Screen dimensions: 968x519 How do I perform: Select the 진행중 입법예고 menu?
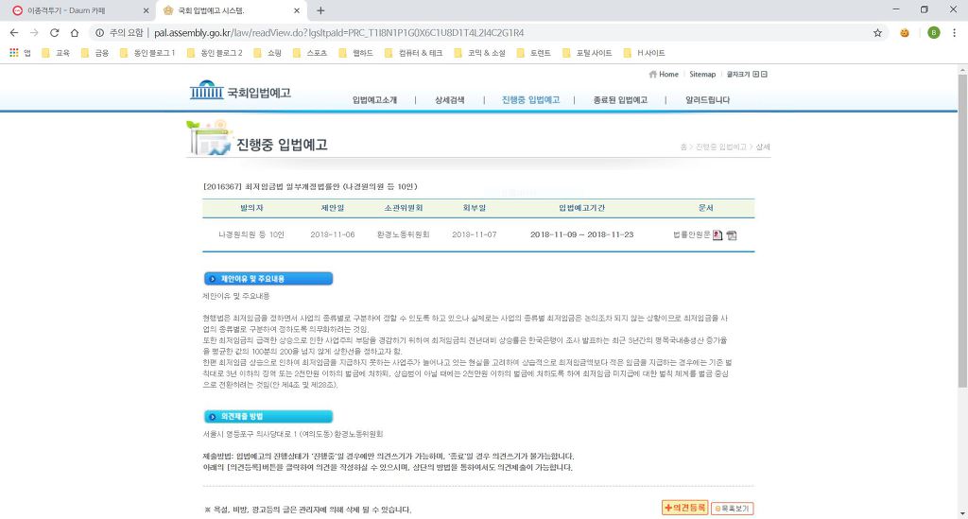coord(530,100)
